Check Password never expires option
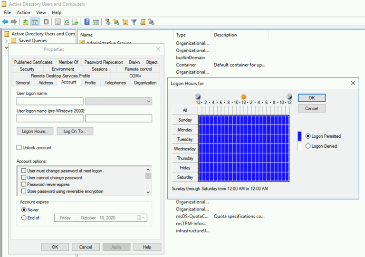 (x=23, y=184)
